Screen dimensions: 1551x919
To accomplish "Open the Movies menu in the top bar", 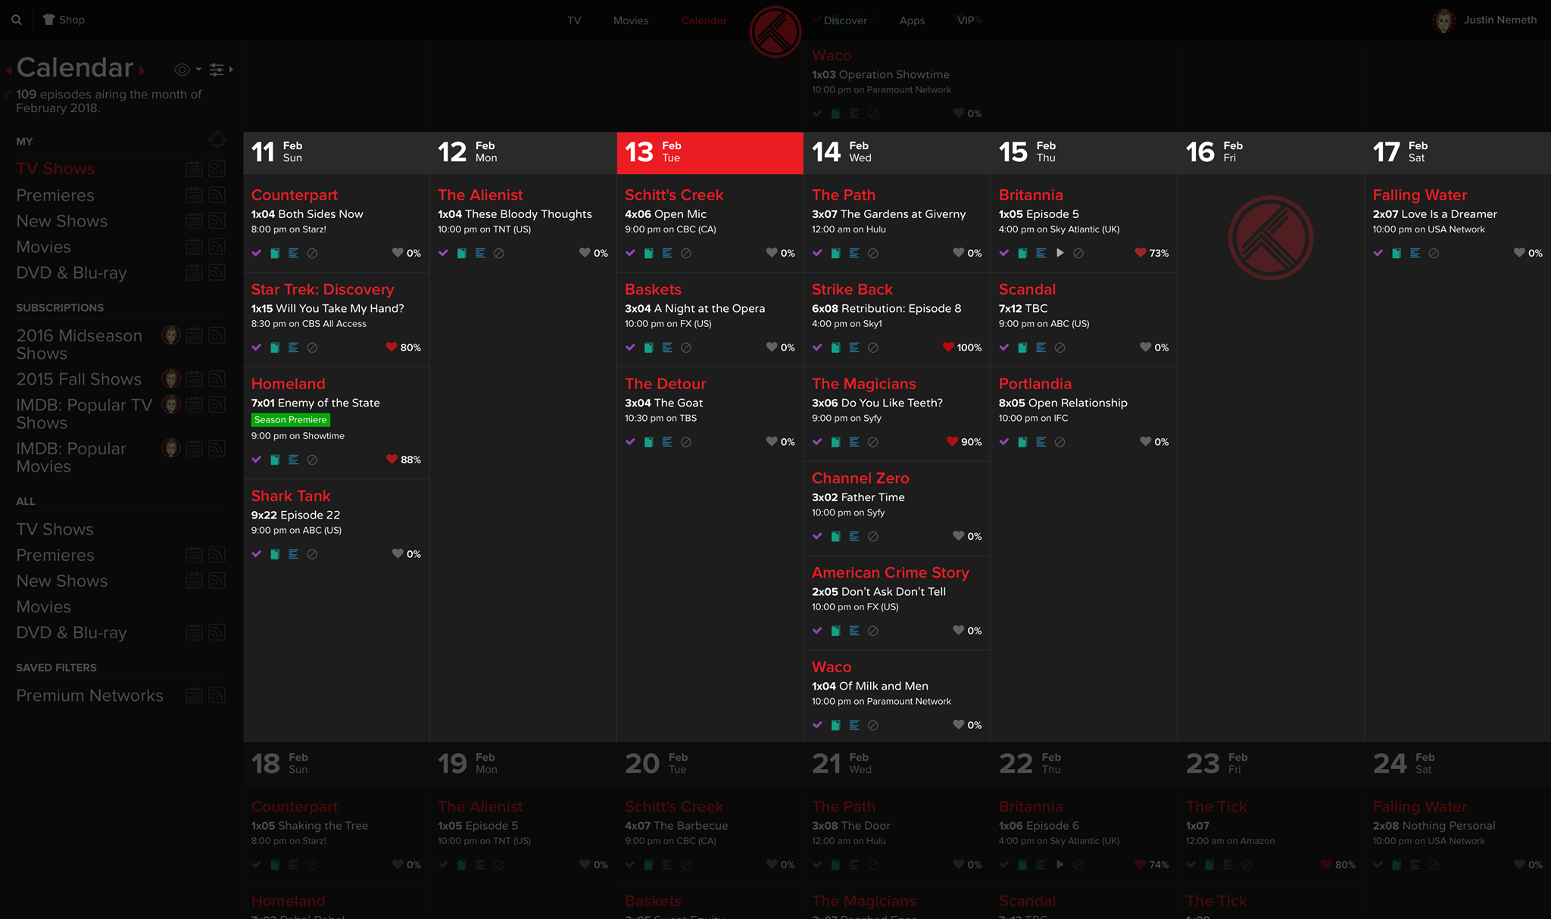I will [x=631, y=20].
